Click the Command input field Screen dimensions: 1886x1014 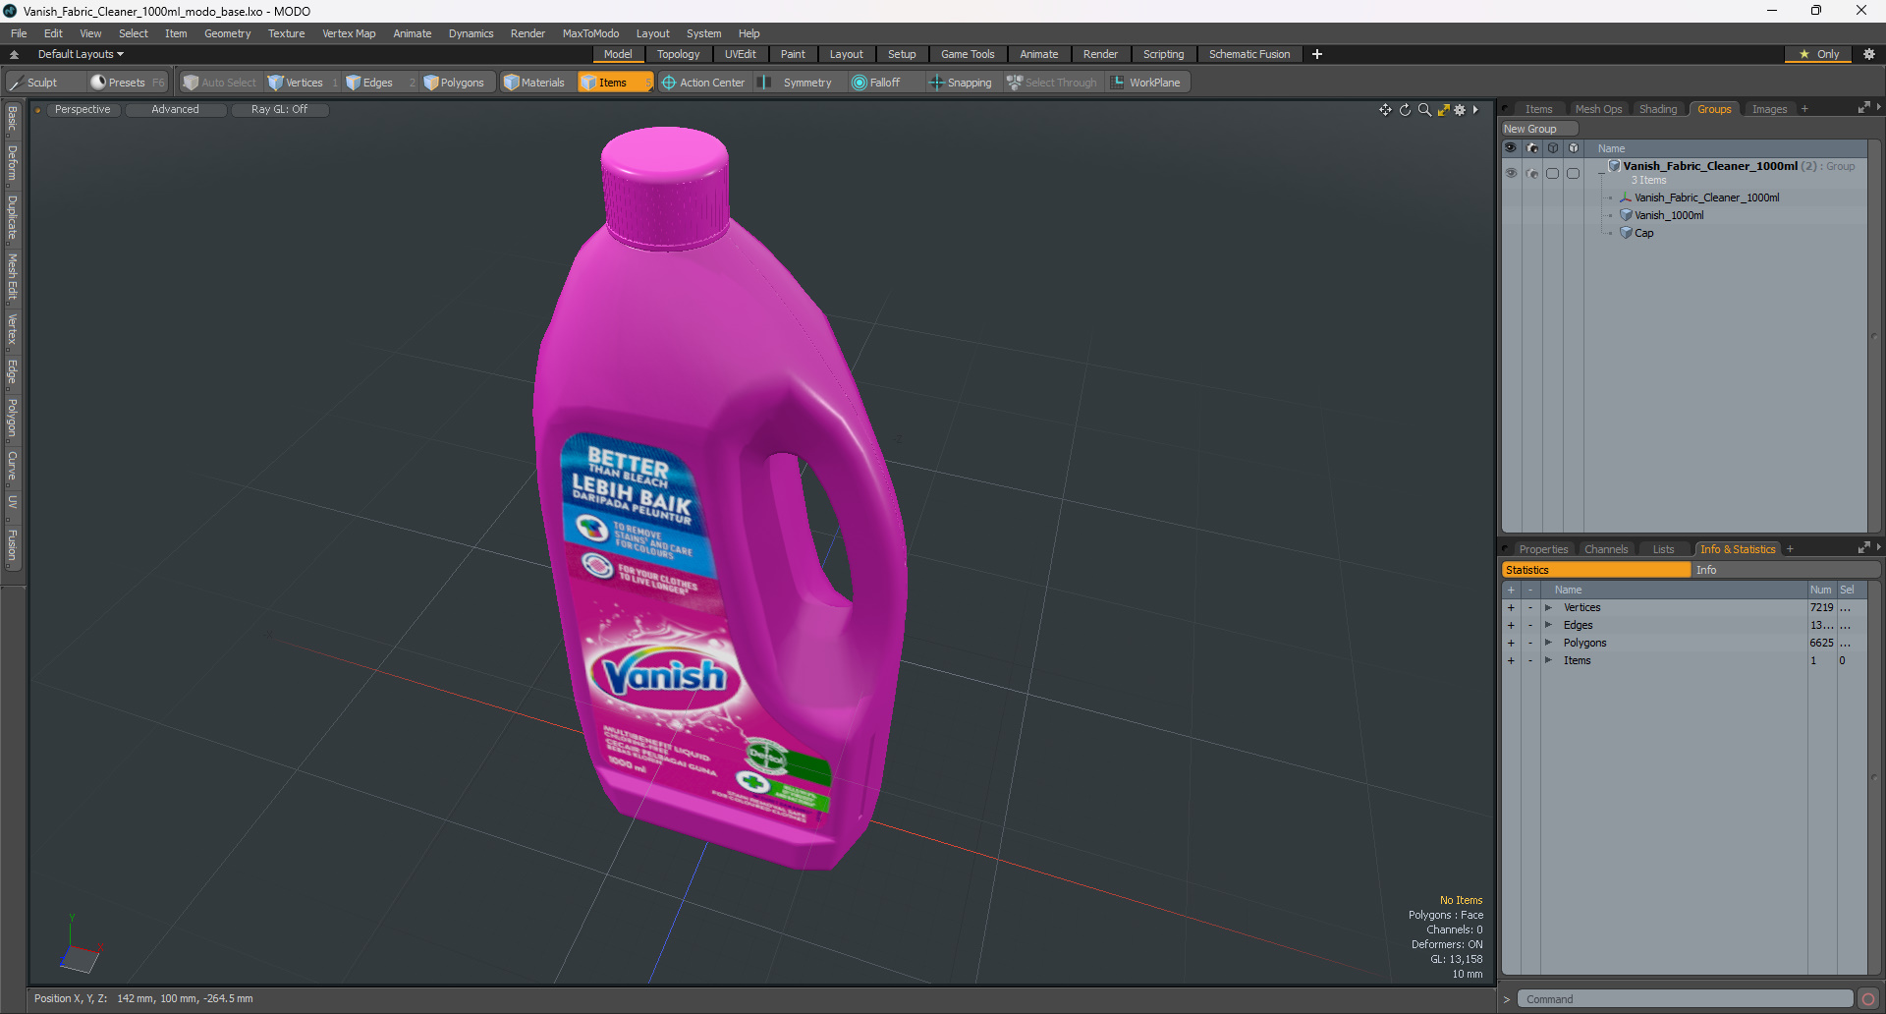pyautogui.click(x=1685, y=999)
